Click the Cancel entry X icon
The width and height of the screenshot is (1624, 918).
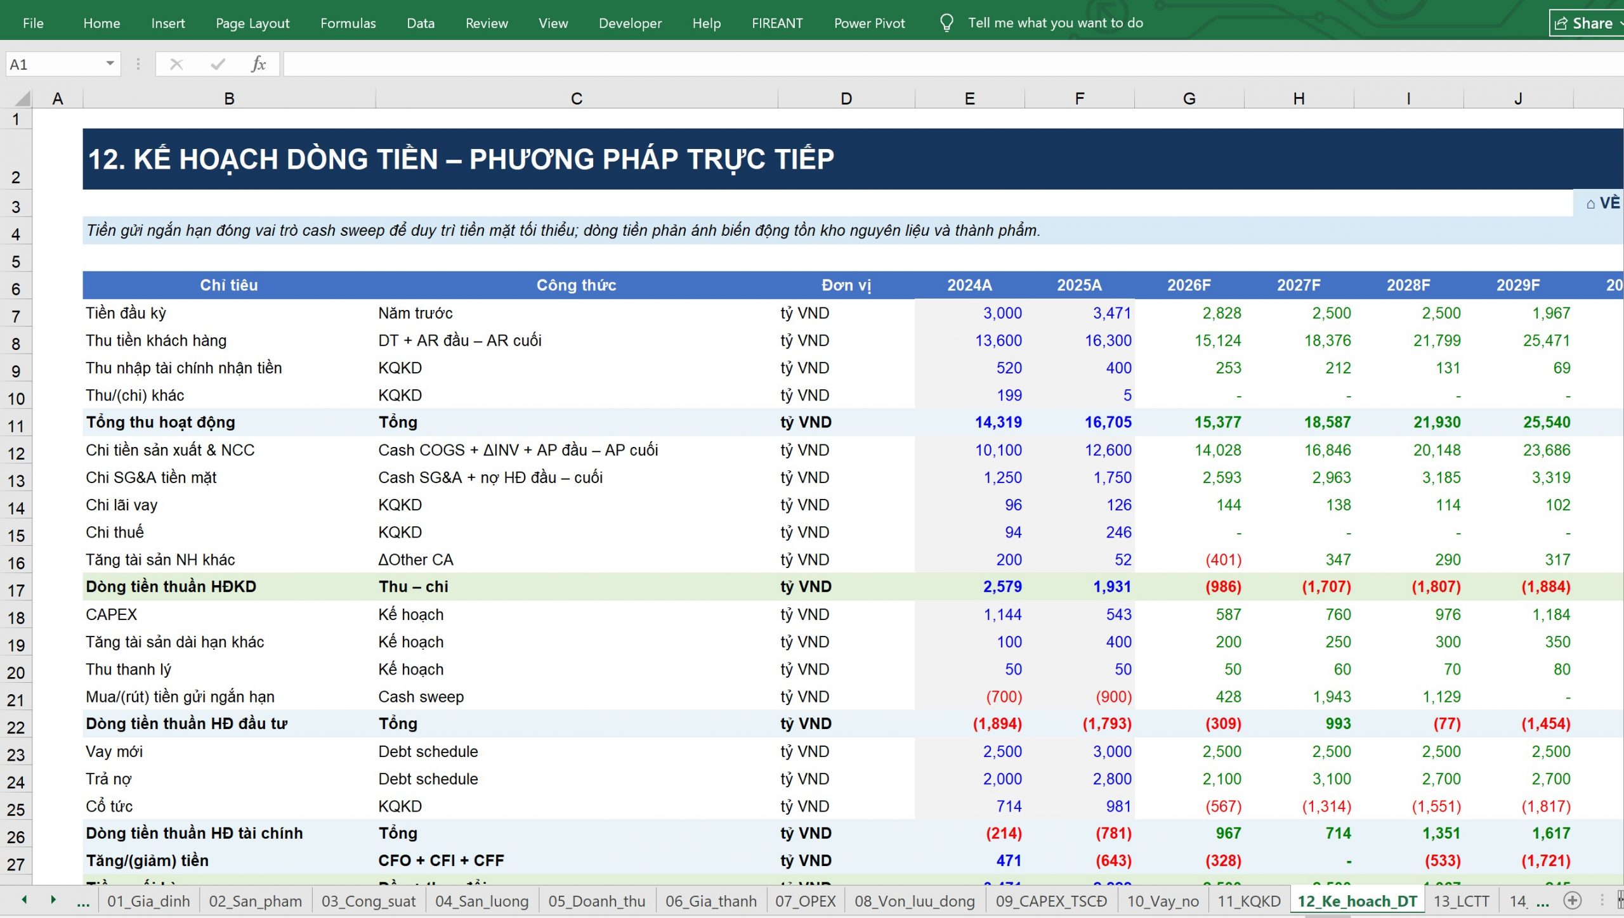pos(176,64)
